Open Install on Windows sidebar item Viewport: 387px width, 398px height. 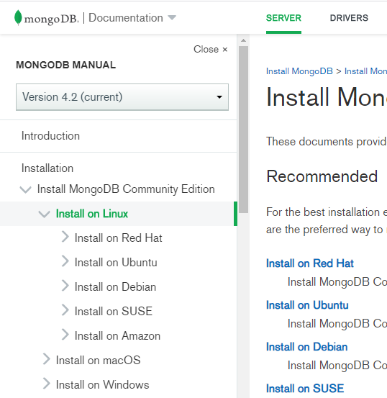(x=103, y=385)
